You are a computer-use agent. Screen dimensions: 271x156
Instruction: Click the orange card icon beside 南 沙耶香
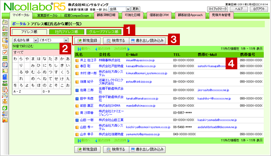coord(77,113)
